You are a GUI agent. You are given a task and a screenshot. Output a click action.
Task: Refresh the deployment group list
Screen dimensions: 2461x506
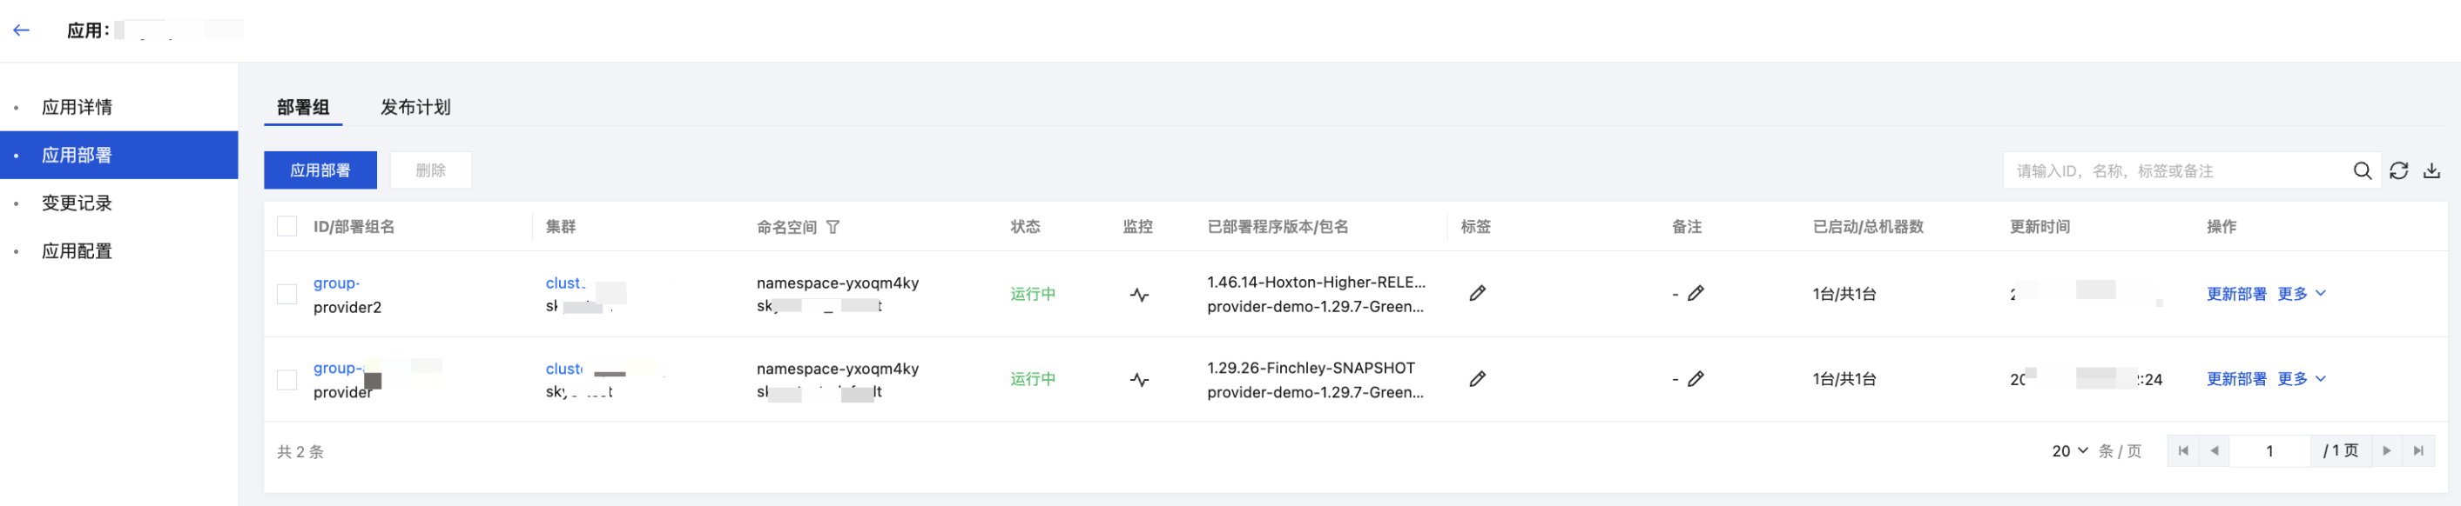click(2398, 170)
